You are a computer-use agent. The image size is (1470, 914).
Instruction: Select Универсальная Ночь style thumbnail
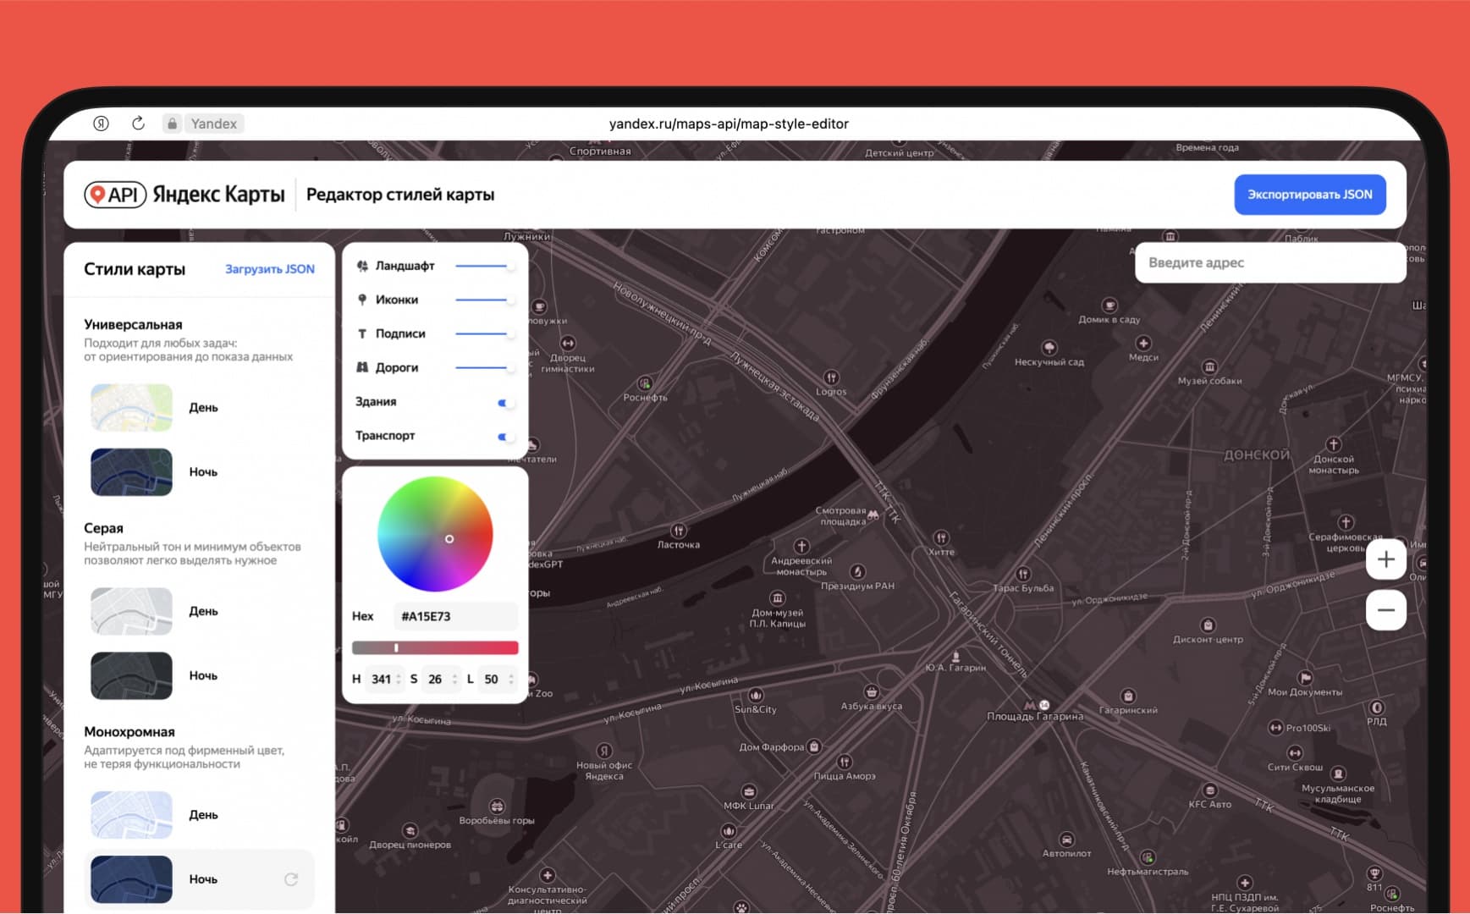point(131,472)
